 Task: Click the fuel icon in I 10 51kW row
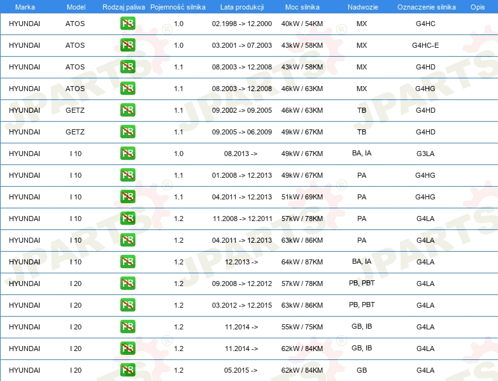(x=127, y=197)
